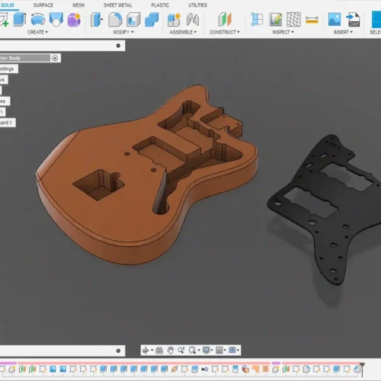Screen dimensions: 381x381
Task: Expand the Comments panel via its dot
Action: [118, 351]
